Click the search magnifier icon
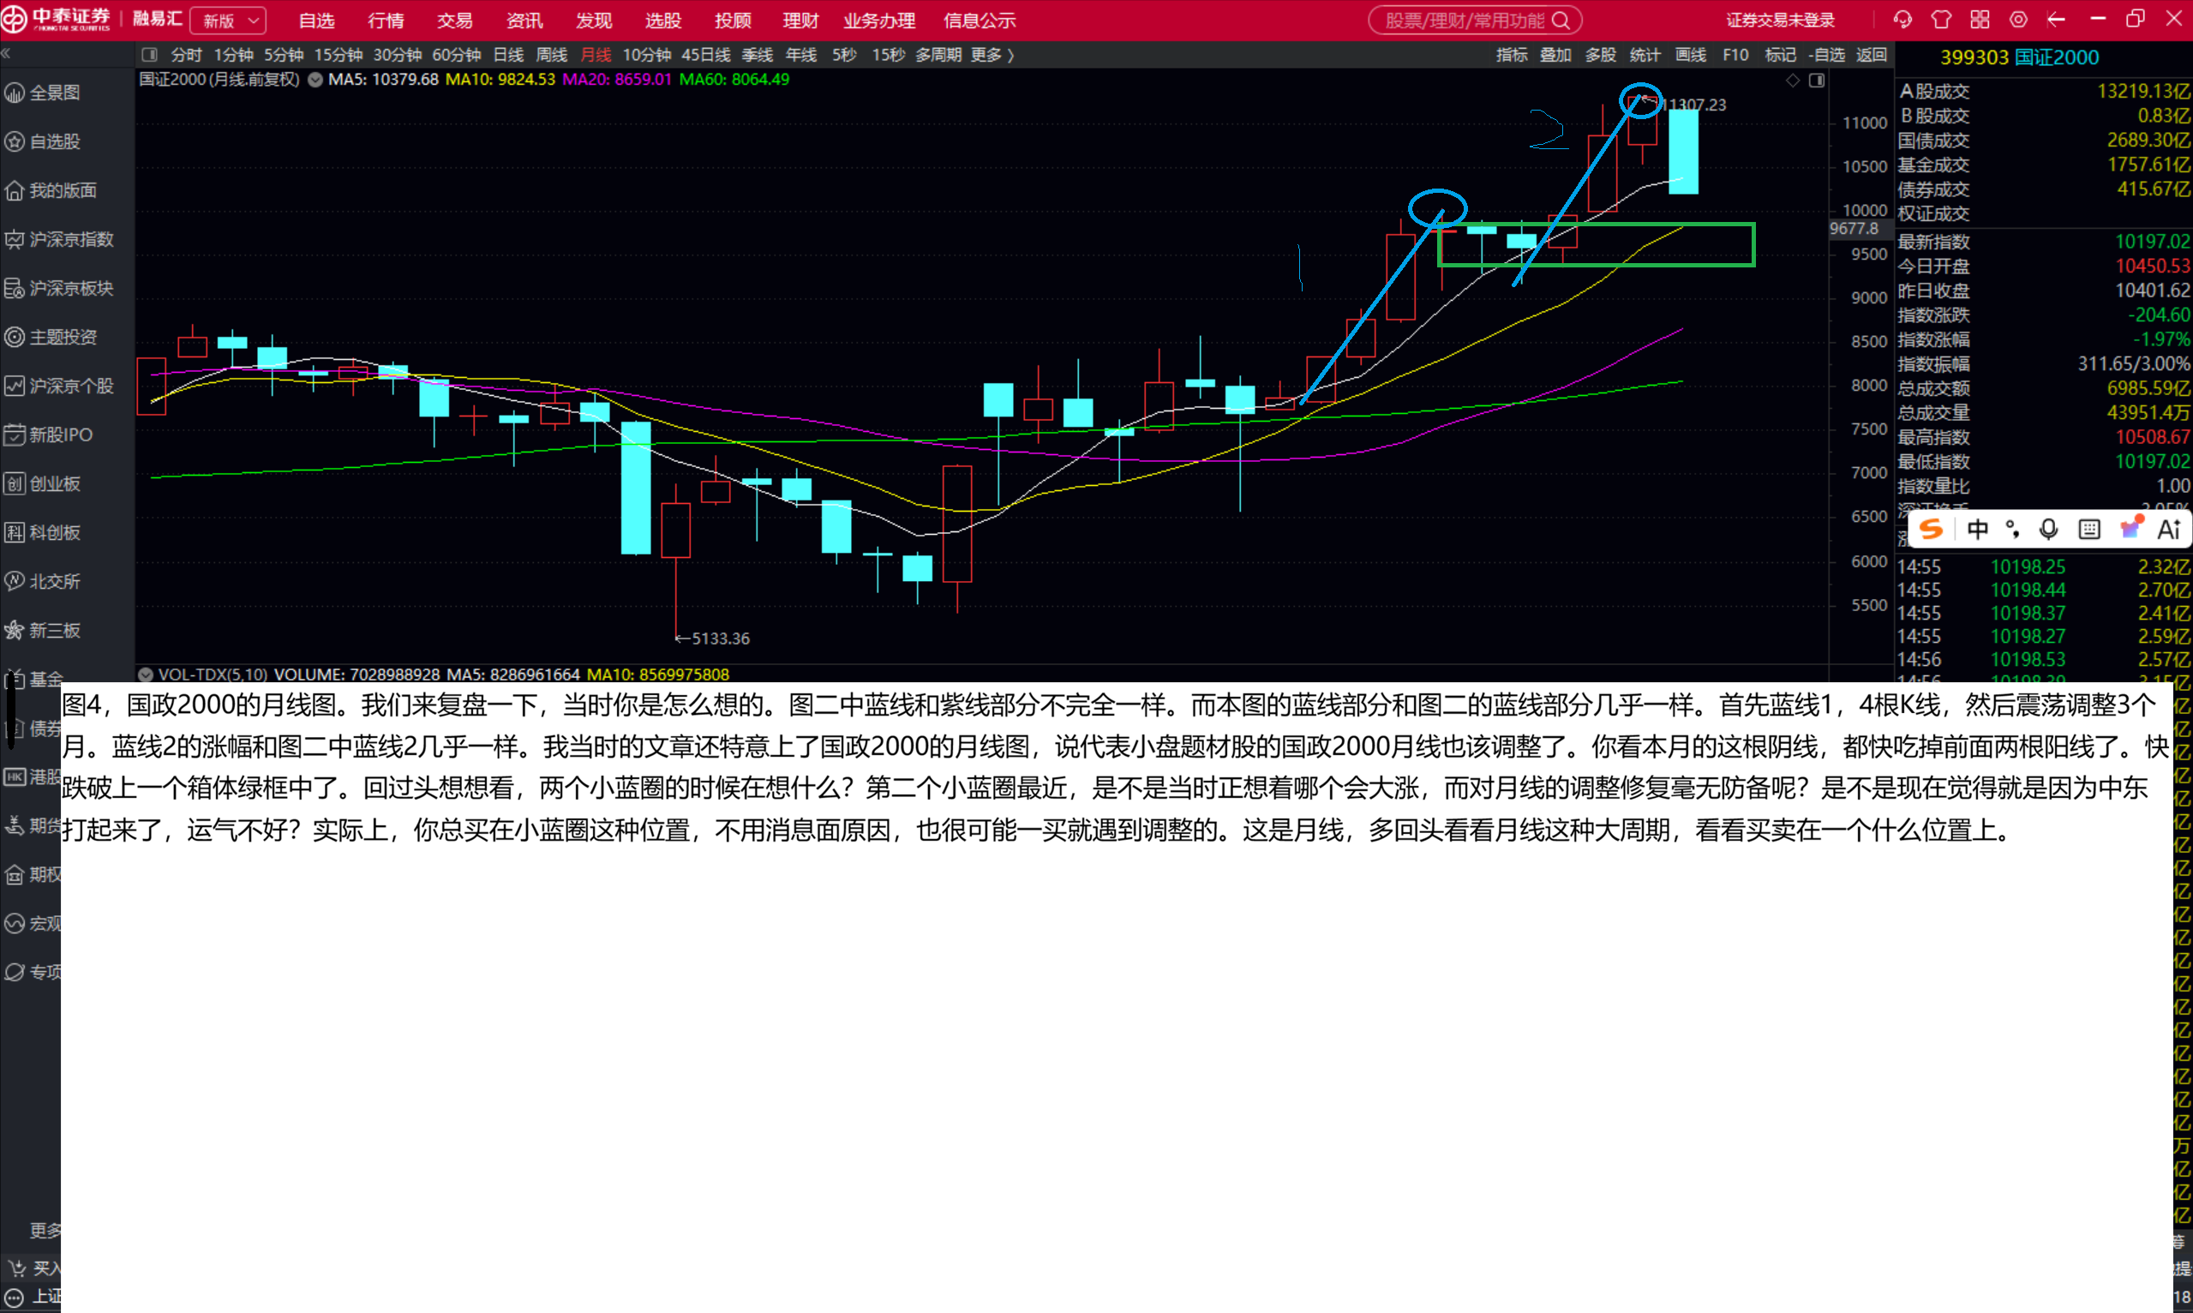Viewport: 2193px width, 1313px height. (1561, 21)
